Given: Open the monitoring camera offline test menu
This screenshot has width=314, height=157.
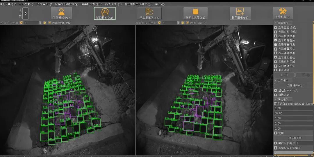Looking at the screenshot, I should (x=138, y=4).
